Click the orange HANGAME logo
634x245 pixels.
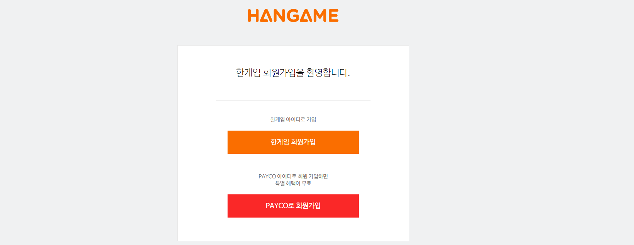pos(293,15)
